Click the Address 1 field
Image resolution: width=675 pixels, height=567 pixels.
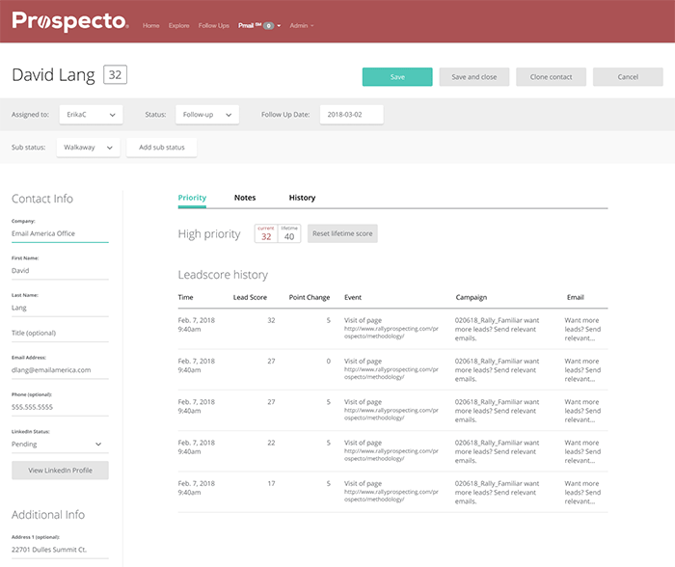(60, 550)
